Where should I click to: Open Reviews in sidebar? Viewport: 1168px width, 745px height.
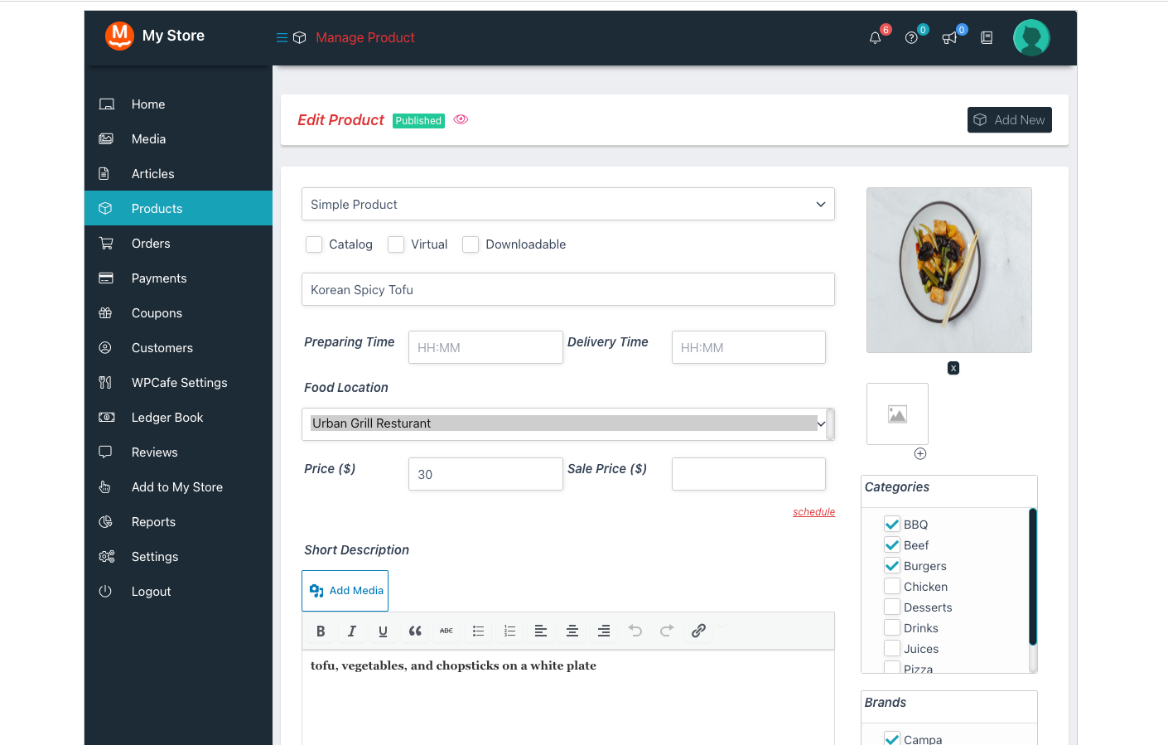tap(178, 452)
